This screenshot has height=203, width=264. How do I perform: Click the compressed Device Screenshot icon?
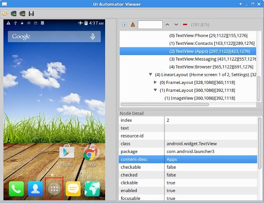pyautogui.click(x=22, y=14)
